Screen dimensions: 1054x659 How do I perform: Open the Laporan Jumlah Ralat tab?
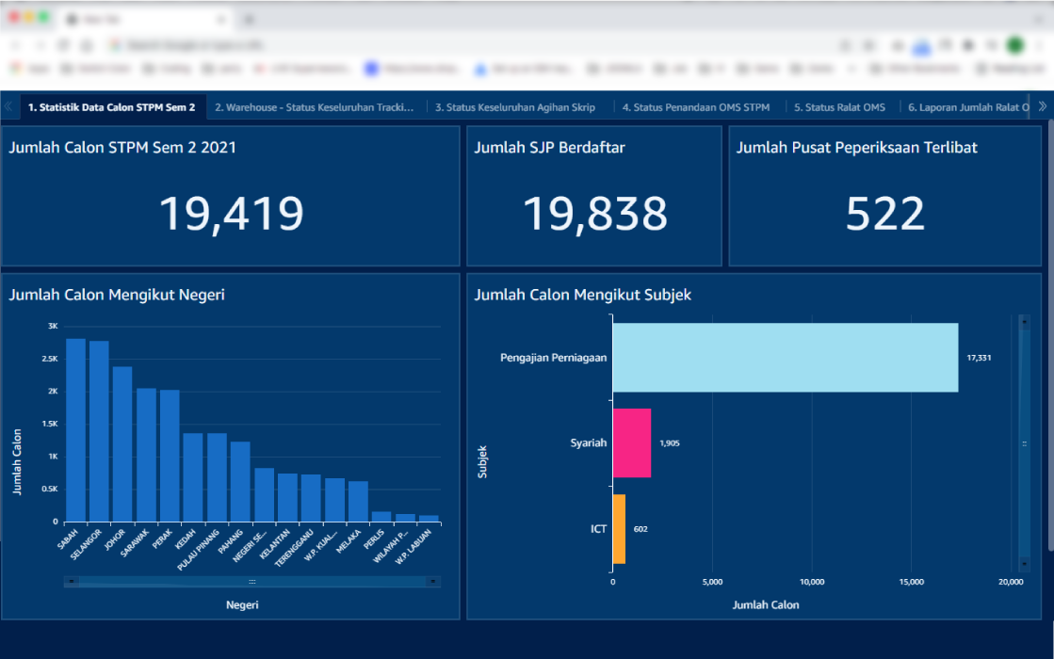click(968, 107)
